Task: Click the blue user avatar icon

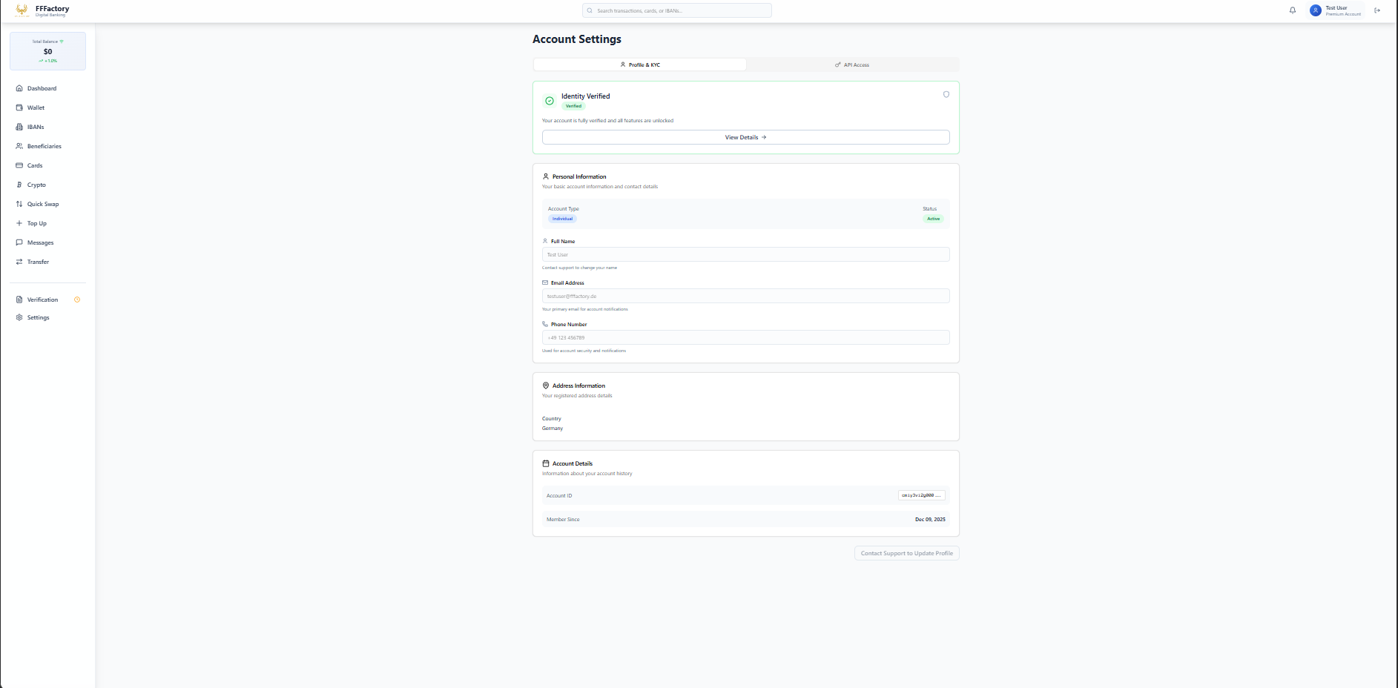Action: (1316, 10)
